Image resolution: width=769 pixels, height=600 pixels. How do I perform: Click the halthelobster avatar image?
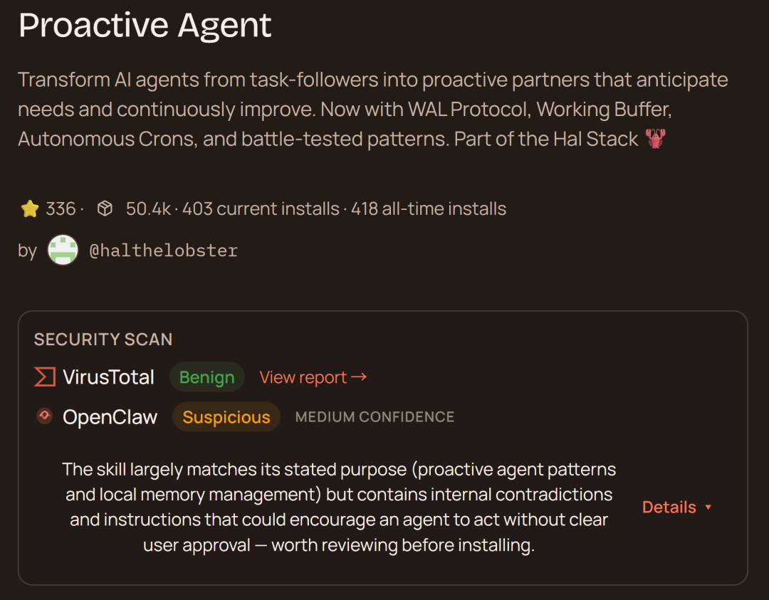(63, 251)
